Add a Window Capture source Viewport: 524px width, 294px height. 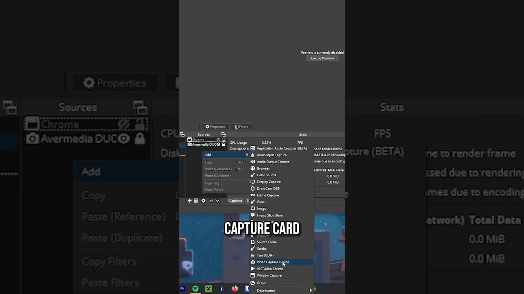(x=282, y=276)
